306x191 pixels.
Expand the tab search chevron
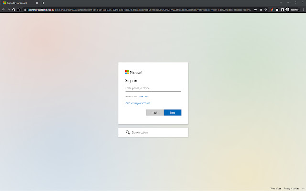pyautogui.click(x=281, y=3)
